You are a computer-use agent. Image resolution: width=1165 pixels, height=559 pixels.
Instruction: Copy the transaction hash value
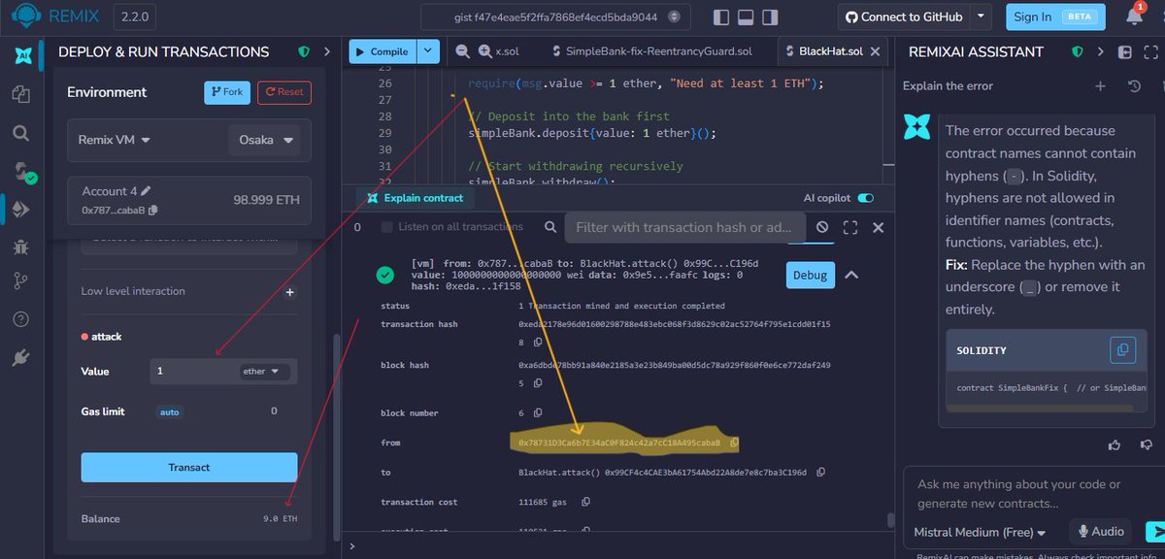click(536, 343)
